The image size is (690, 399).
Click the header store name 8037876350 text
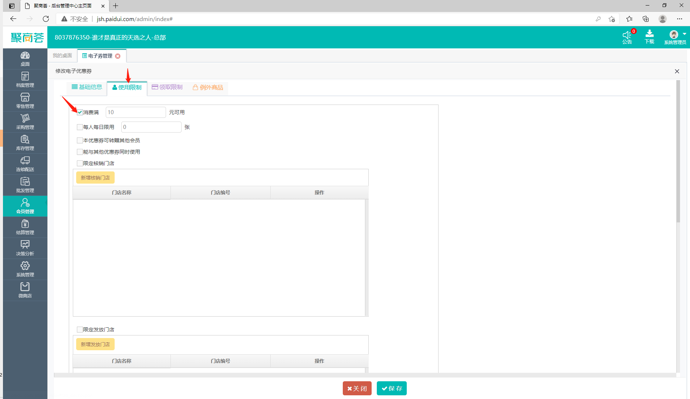click(x=110, y=37)
